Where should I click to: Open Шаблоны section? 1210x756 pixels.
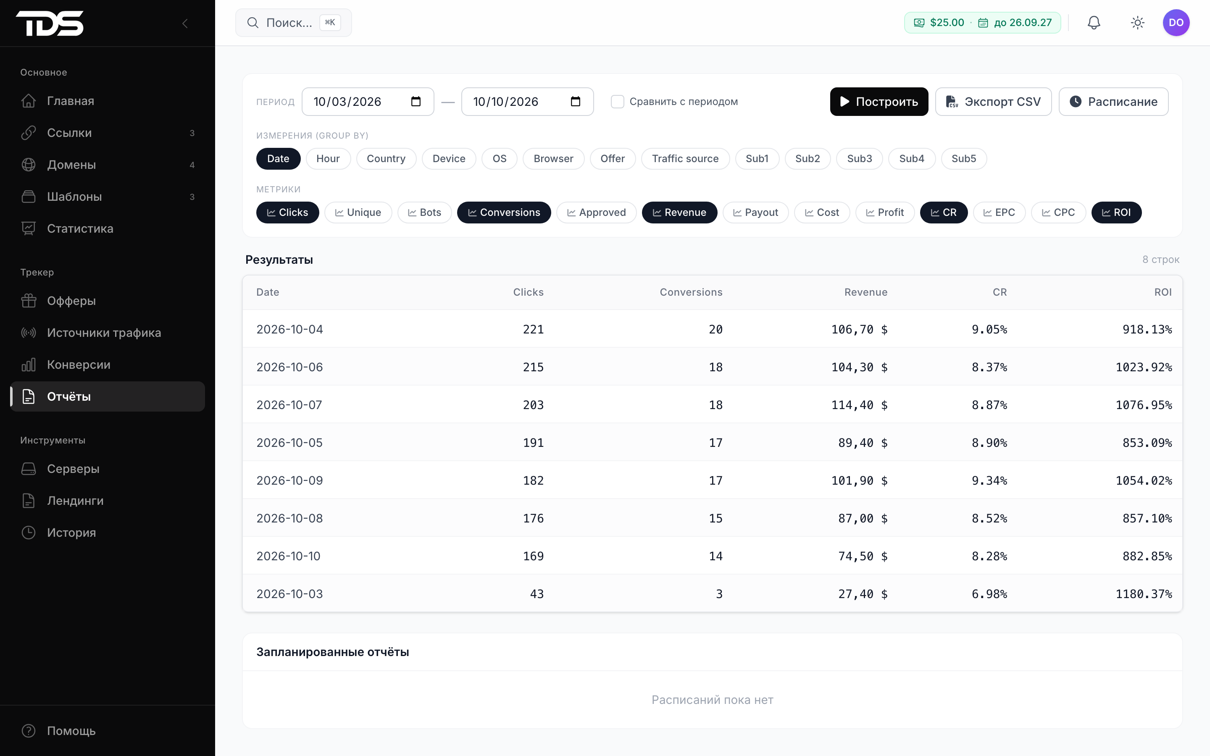108,197
